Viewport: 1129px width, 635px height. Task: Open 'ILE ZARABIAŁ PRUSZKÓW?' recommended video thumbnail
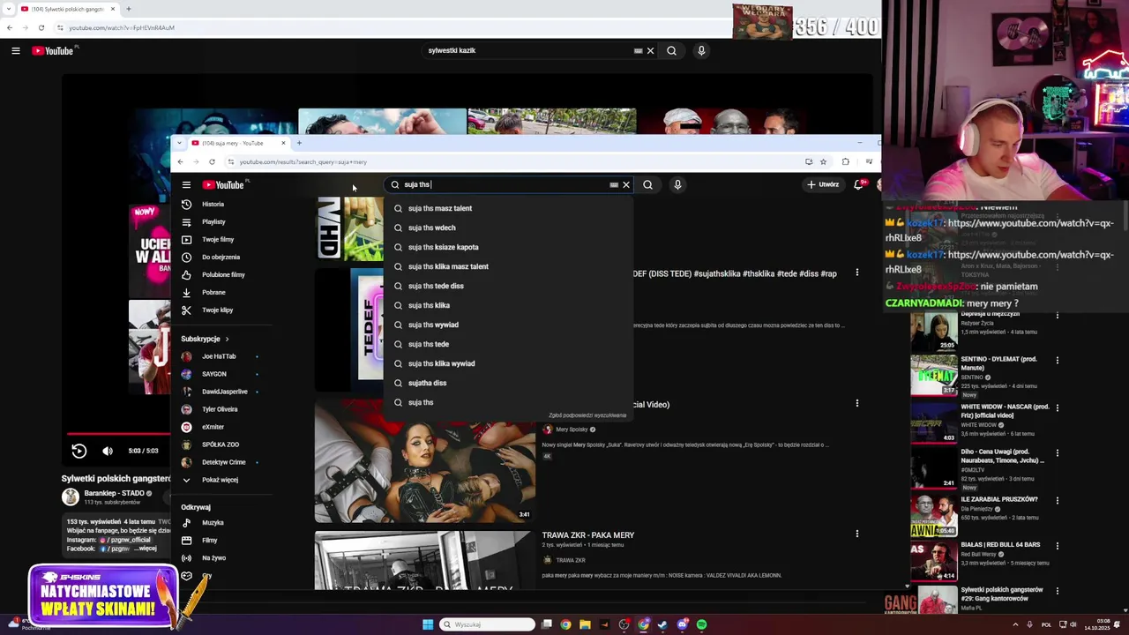(933, 515)
